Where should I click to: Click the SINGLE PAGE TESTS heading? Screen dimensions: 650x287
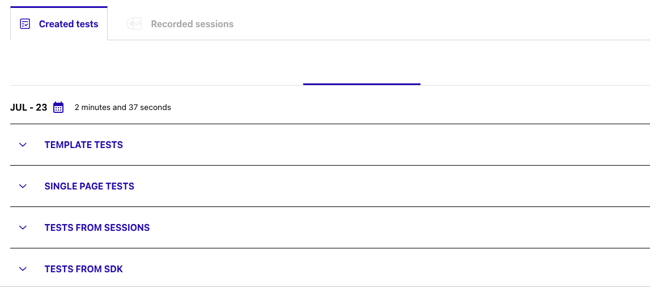(x=90, y=186)
